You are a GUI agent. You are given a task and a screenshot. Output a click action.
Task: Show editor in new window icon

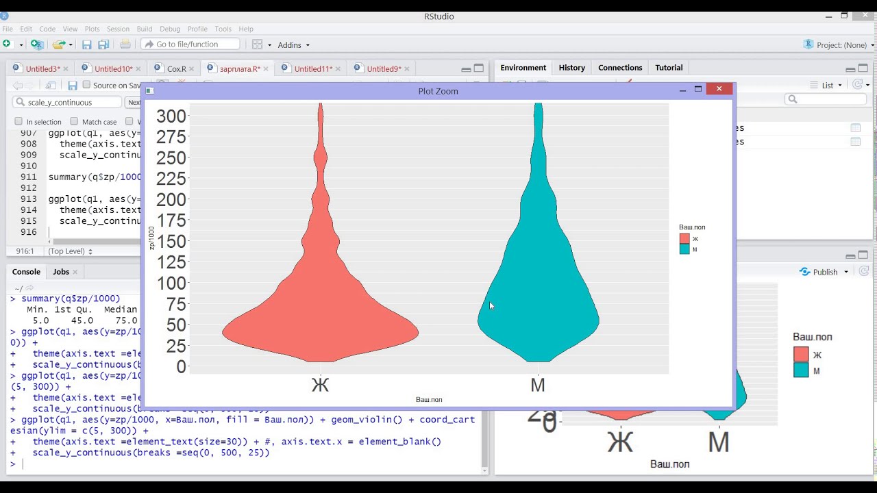point(51,86)
